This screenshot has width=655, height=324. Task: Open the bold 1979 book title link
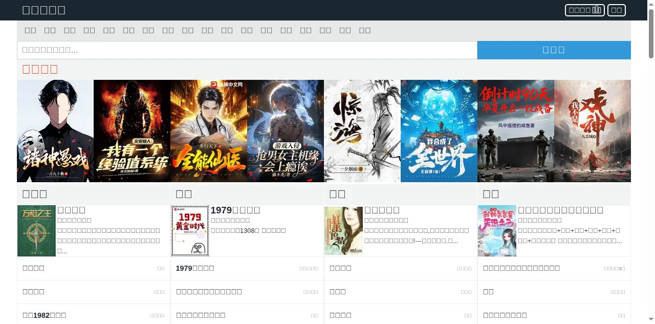pyautogui.click(x=235, y=210)
